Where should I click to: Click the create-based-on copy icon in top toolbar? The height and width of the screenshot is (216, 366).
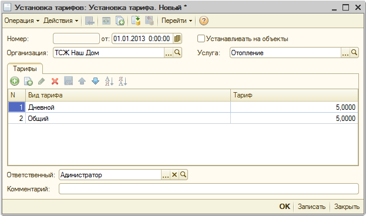point(120,21)
